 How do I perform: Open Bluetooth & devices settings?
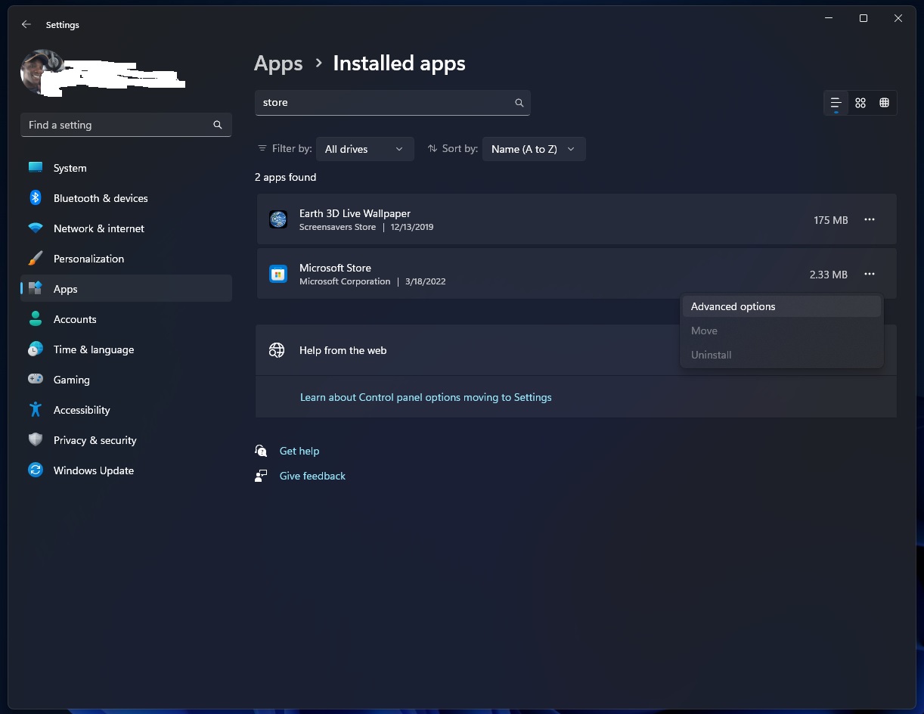tap(126, 198)
